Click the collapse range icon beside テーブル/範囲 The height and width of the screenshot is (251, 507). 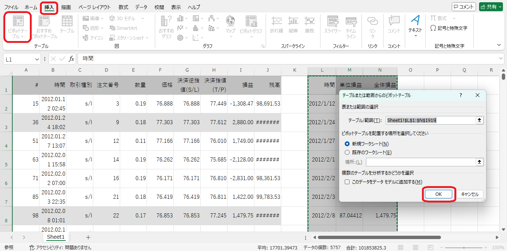(480, 120)
